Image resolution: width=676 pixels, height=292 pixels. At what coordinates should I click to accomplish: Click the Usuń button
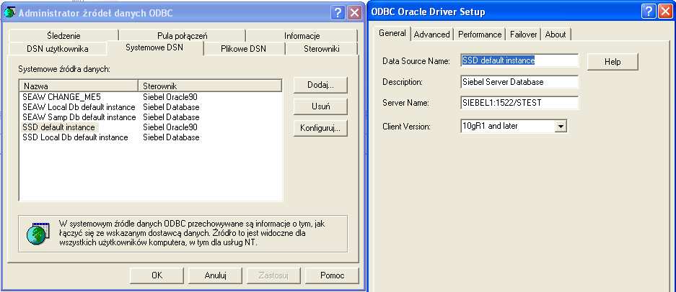(320, 106)
